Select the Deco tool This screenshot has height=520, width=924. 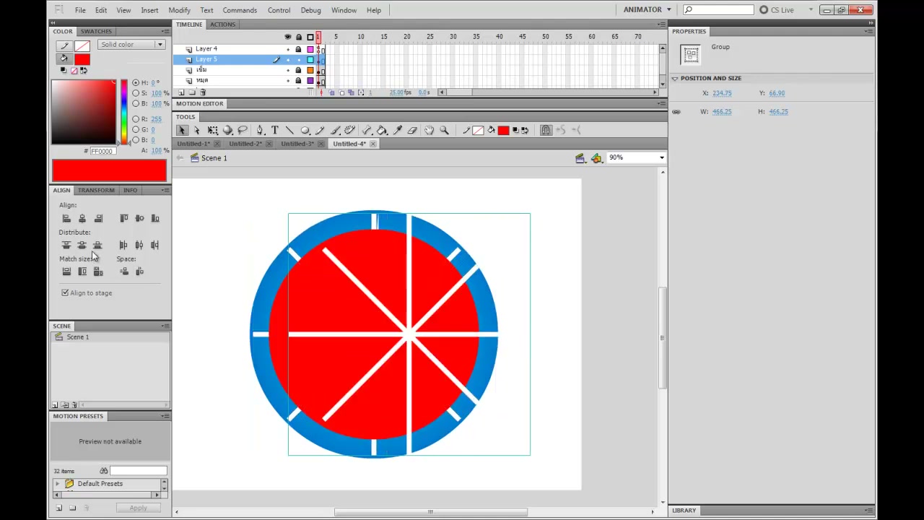[x=350, y=130]
